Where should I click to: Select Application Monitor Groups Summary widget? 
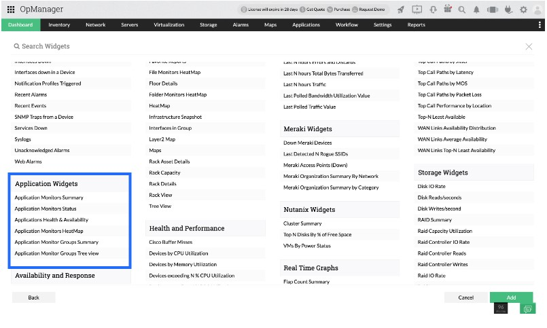tap(56, 242)
